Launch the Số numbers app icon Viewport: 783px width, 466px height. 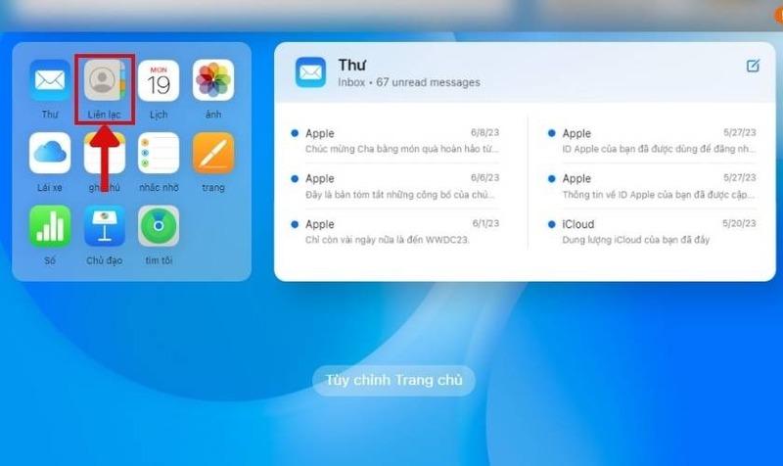pos(49,225)
